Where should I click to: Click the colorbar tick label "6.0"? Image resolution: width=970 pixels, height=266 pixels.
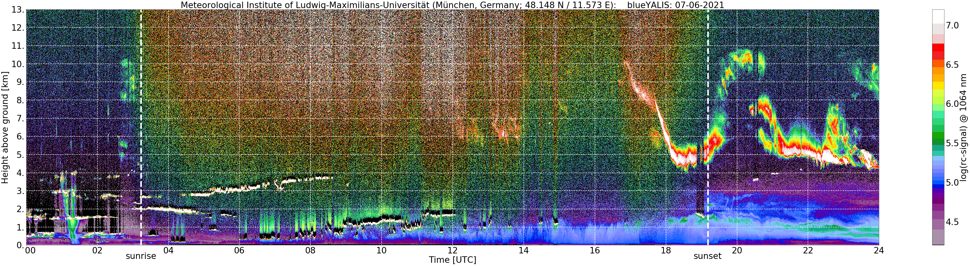pos(952,104)
